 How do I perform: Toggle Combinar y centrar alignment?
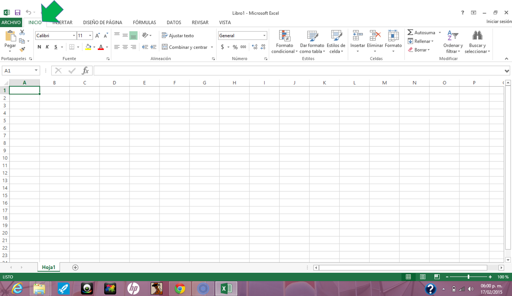pyautogui.click(x=185, y=47)
